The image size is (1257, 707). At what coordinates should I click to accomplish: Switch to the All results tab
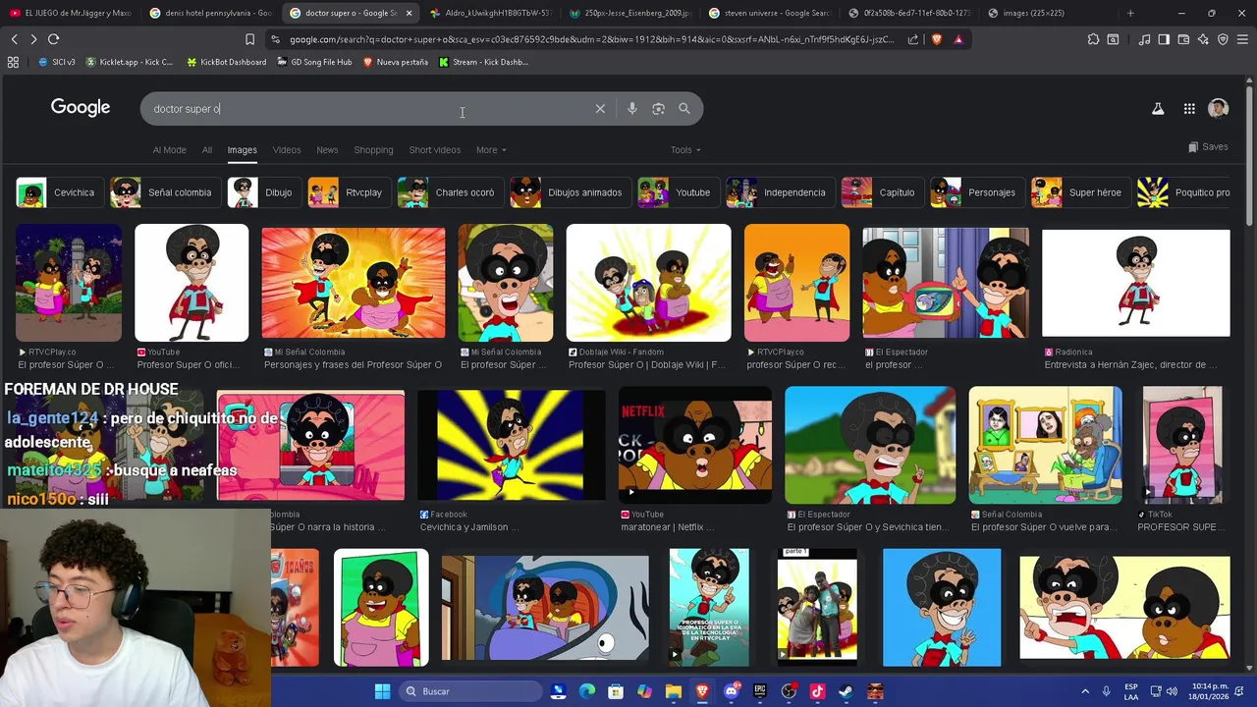click(207, 150)
